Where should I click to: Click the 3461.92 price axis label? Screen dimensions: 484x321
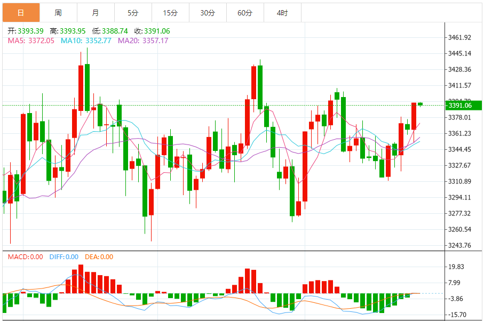(x=459, y=37)
